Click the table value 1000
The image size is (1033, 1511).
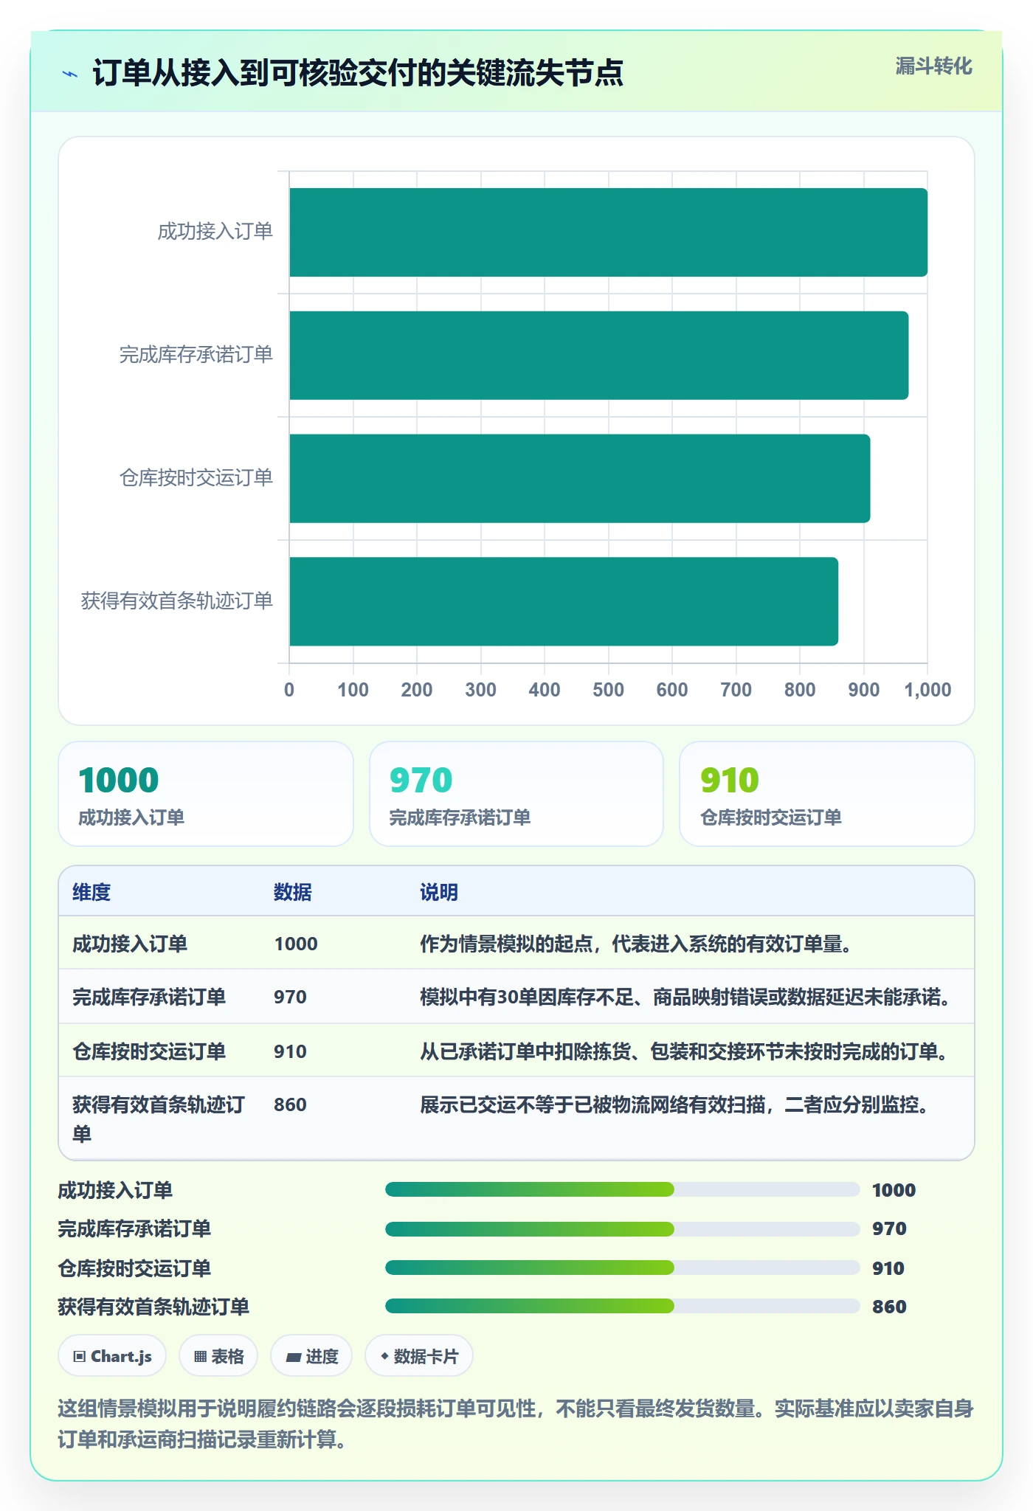pyautogui.click(x=296, y=944)
